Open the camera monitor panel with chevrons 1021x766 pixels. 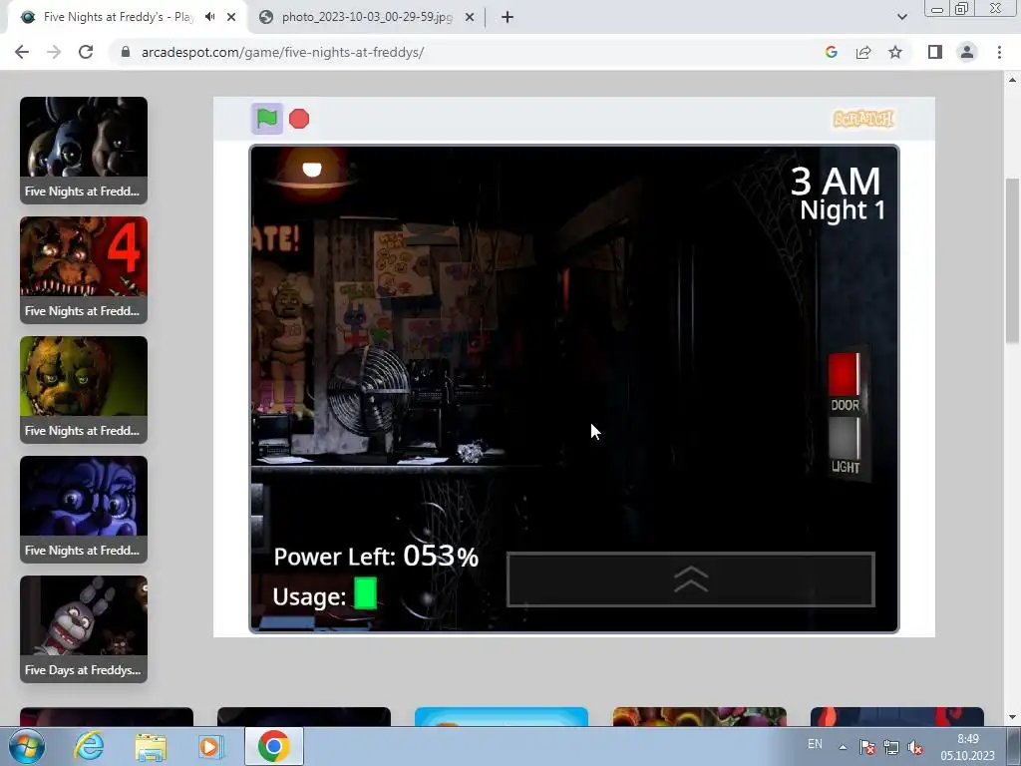click(690, 579)
